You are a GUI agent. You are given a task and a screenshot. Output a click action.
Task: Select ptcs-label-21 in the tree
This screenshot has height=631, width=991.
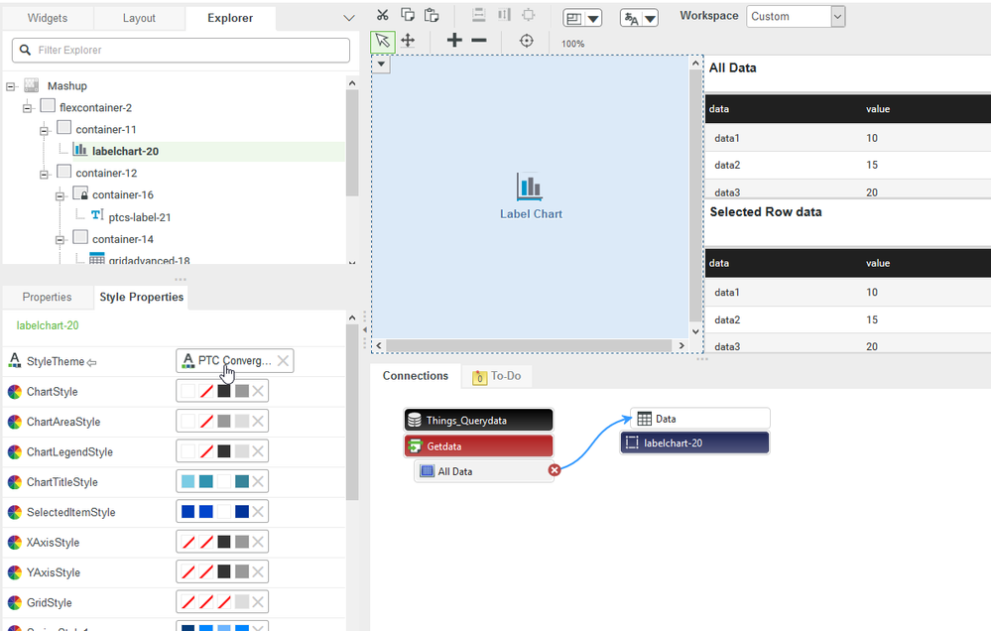point(140,217)
